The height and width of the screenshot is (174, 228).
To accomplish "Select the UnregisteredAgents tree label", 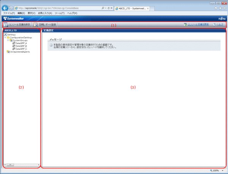I will [x=20, y=52].
